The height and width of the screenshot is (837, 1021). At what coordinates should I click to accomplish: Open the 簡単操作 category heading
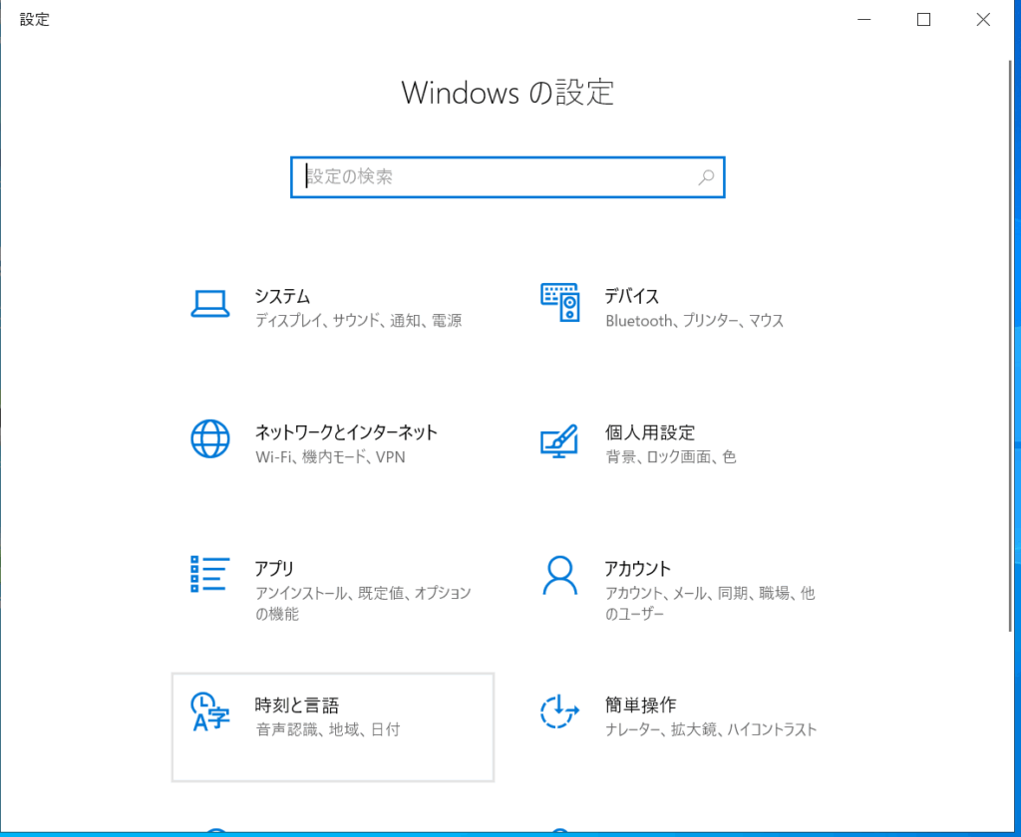point(640,704)
